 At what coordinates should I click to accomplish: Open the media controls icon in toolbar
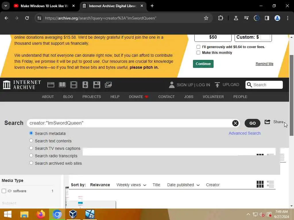[x=246, y=18]
